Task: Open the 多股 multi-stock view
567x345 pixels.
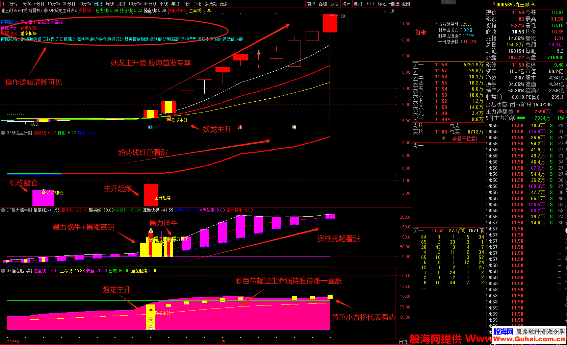Action: (x=334, y=4)
